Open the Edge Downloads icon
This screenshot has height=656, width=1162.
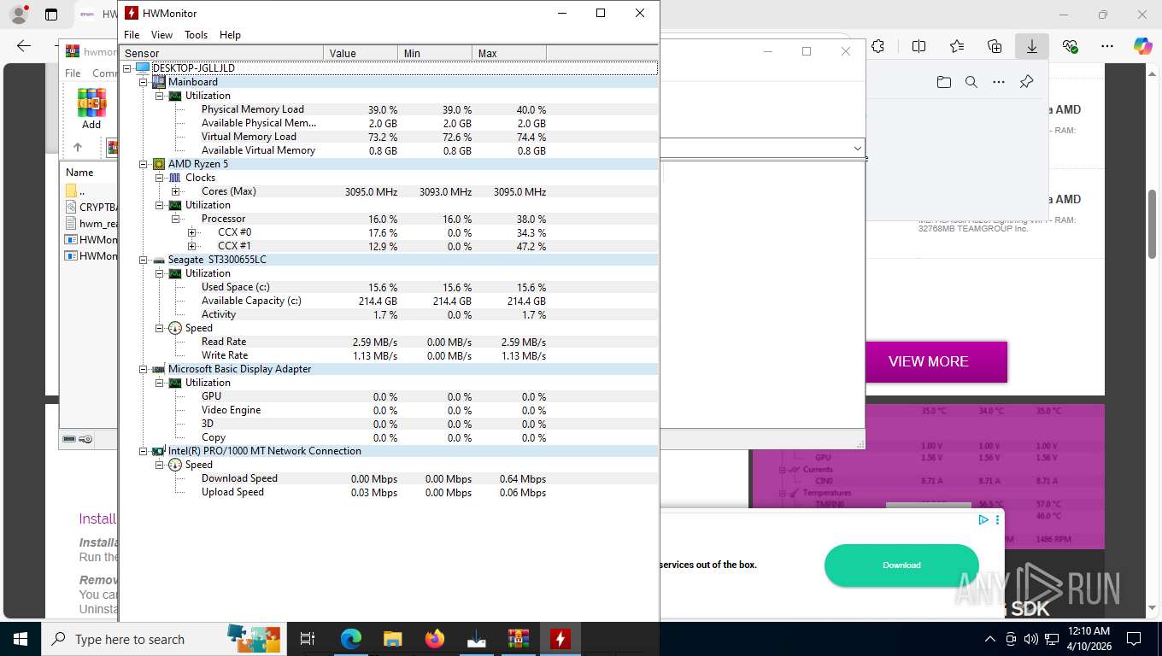click(1032, 47)
